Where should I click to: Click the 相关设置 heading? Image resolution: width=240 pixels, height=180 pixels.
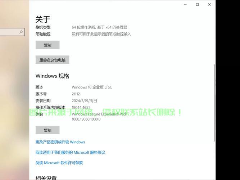(46, 178)
